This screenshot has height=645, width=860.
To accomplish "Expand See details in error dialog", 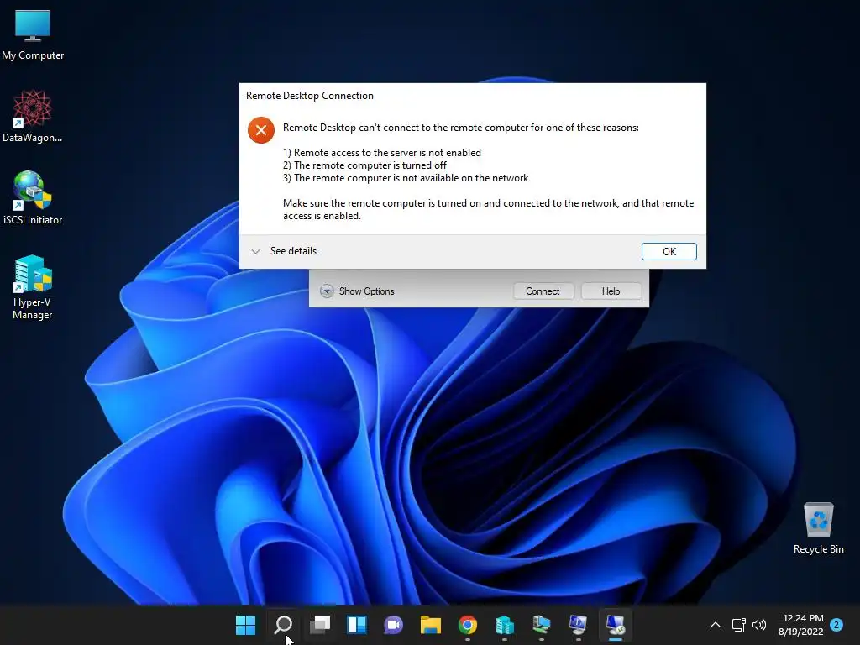I will [x=285, y=251].
